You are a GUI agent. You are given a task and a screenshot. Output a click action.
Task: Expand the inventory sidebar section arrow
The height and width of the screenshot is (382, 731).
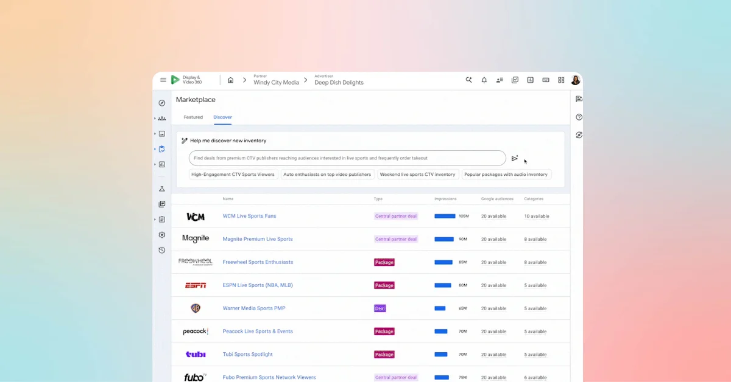(155, 149)
